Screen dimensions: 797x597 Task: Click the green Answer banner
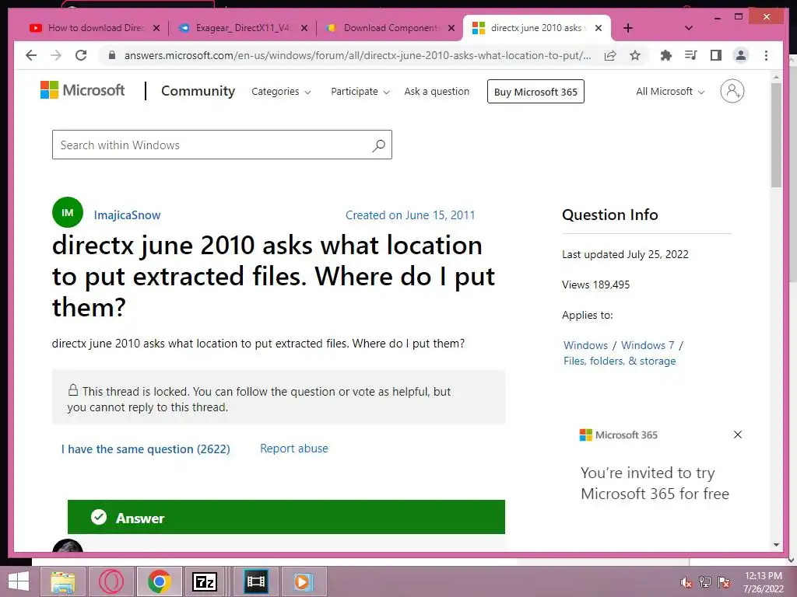[286, 517]
